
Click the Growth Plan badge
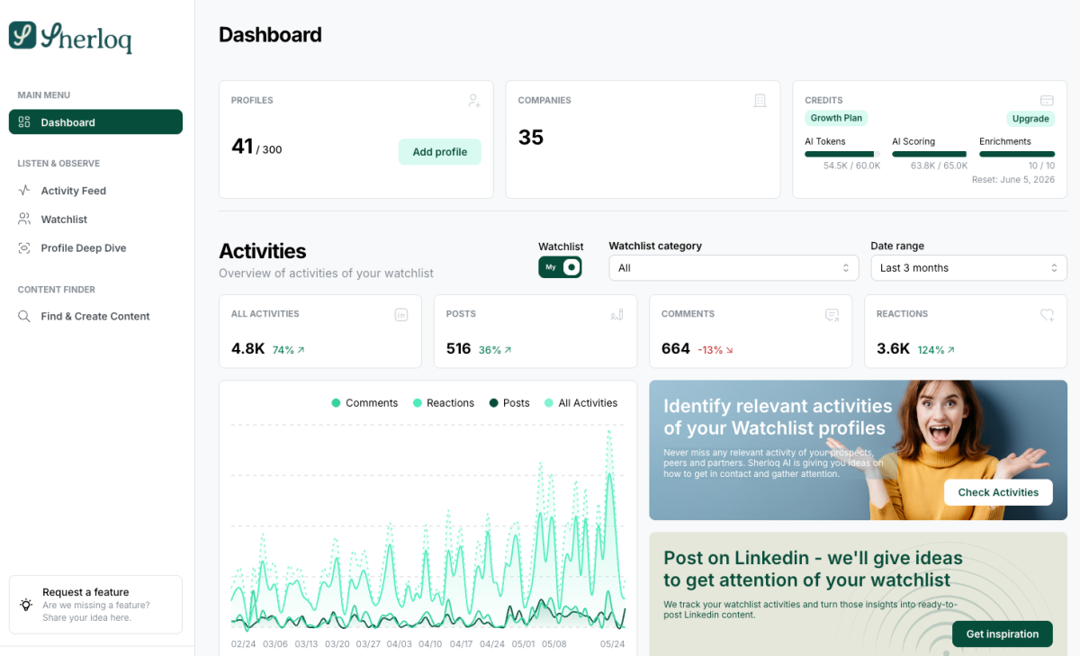[836, 118]
